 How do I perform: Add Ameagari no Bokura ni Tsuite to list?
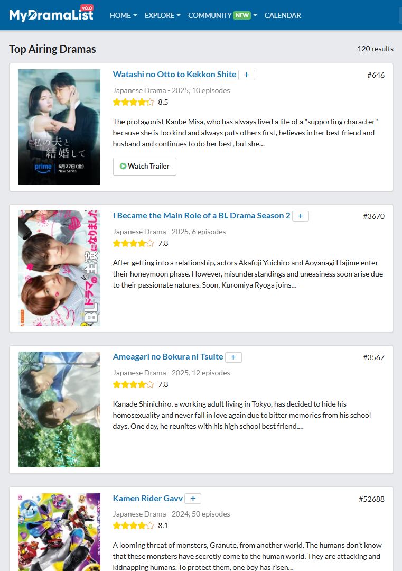coord(233,357)
